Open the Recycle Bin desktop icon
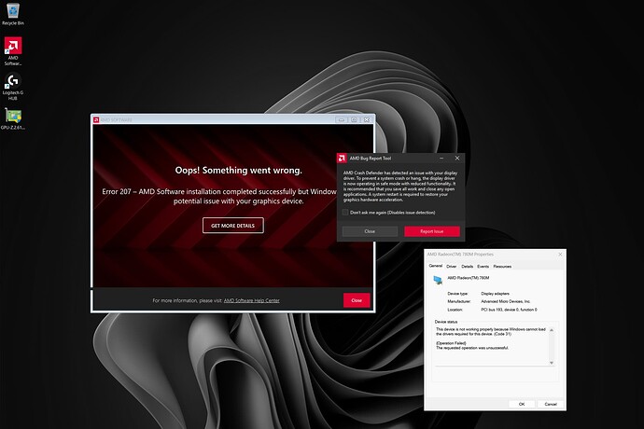The image size is (644, 429). pyautogui.click(x=13, y=14)
